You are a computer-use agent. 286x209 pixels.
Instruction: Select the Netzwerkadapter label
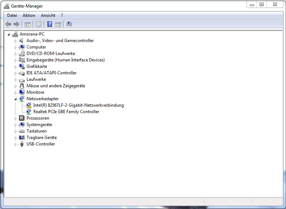[42, 99]
